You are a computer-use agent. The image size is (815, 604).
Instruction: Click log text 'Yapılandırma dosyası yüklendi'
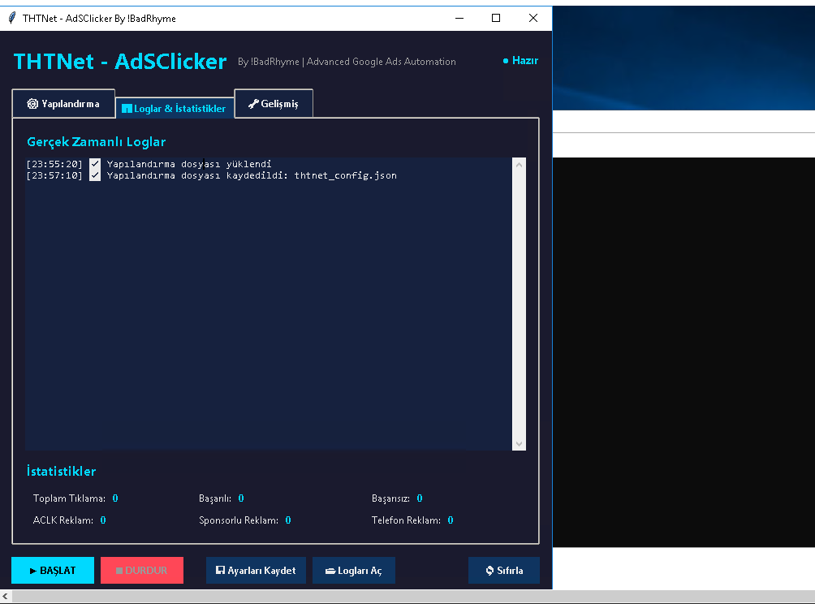tap(189, 164)
